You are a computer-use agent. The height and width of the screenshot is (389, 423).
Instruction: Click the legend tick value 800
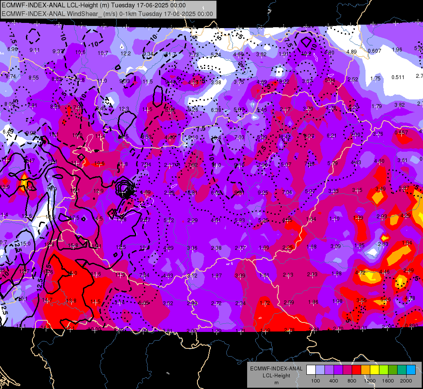point(352,381)
